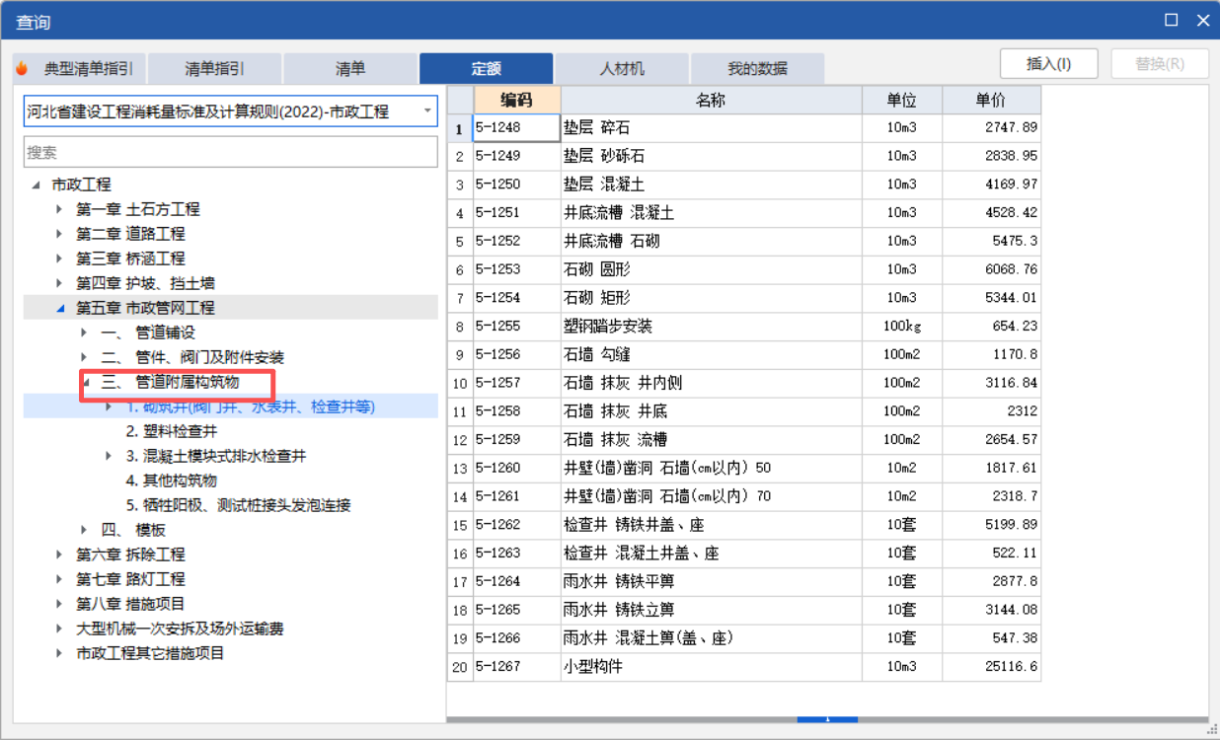1220x740 pixels.
Task: Select 市政工程其它措施项目 tree item
Action: pyautogui.click(x=150, y=653)
